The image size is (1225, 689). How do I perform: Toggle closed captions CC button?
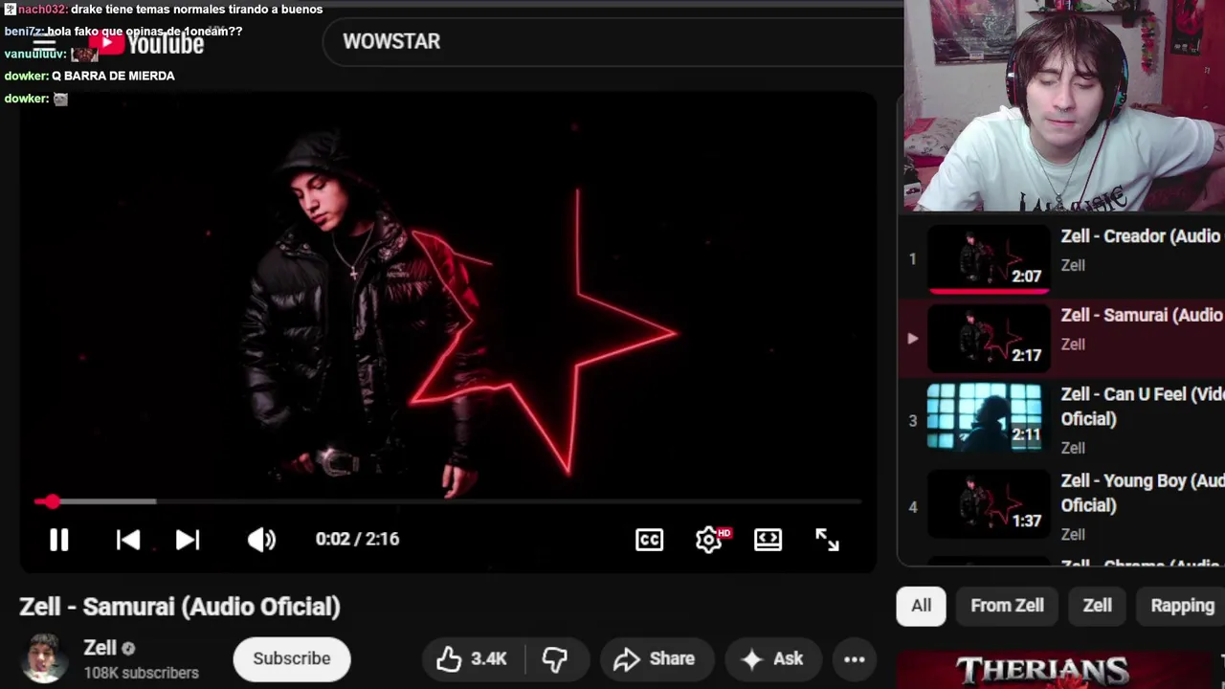coord(649,540)
